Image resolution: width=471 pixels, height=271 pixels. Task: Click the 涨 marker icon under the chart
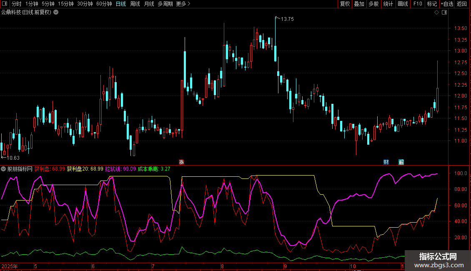181,162
